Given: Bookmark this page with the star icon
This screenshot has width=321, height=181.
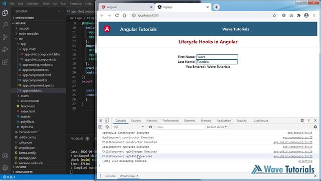Looking at the screenshot, I should coord(274,16).
